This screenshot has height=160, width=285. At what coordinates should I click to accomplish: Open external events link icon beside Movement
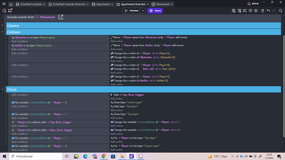coord(61,17)
